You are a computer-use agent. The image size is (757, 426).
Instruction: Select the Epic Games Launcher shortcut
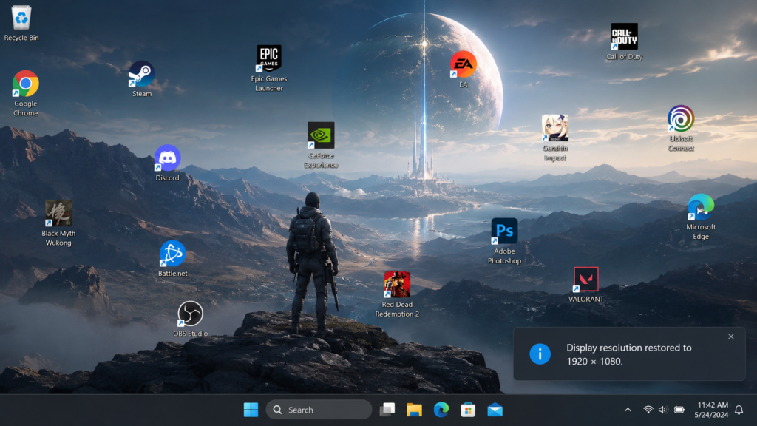click(x=269, y=69)
